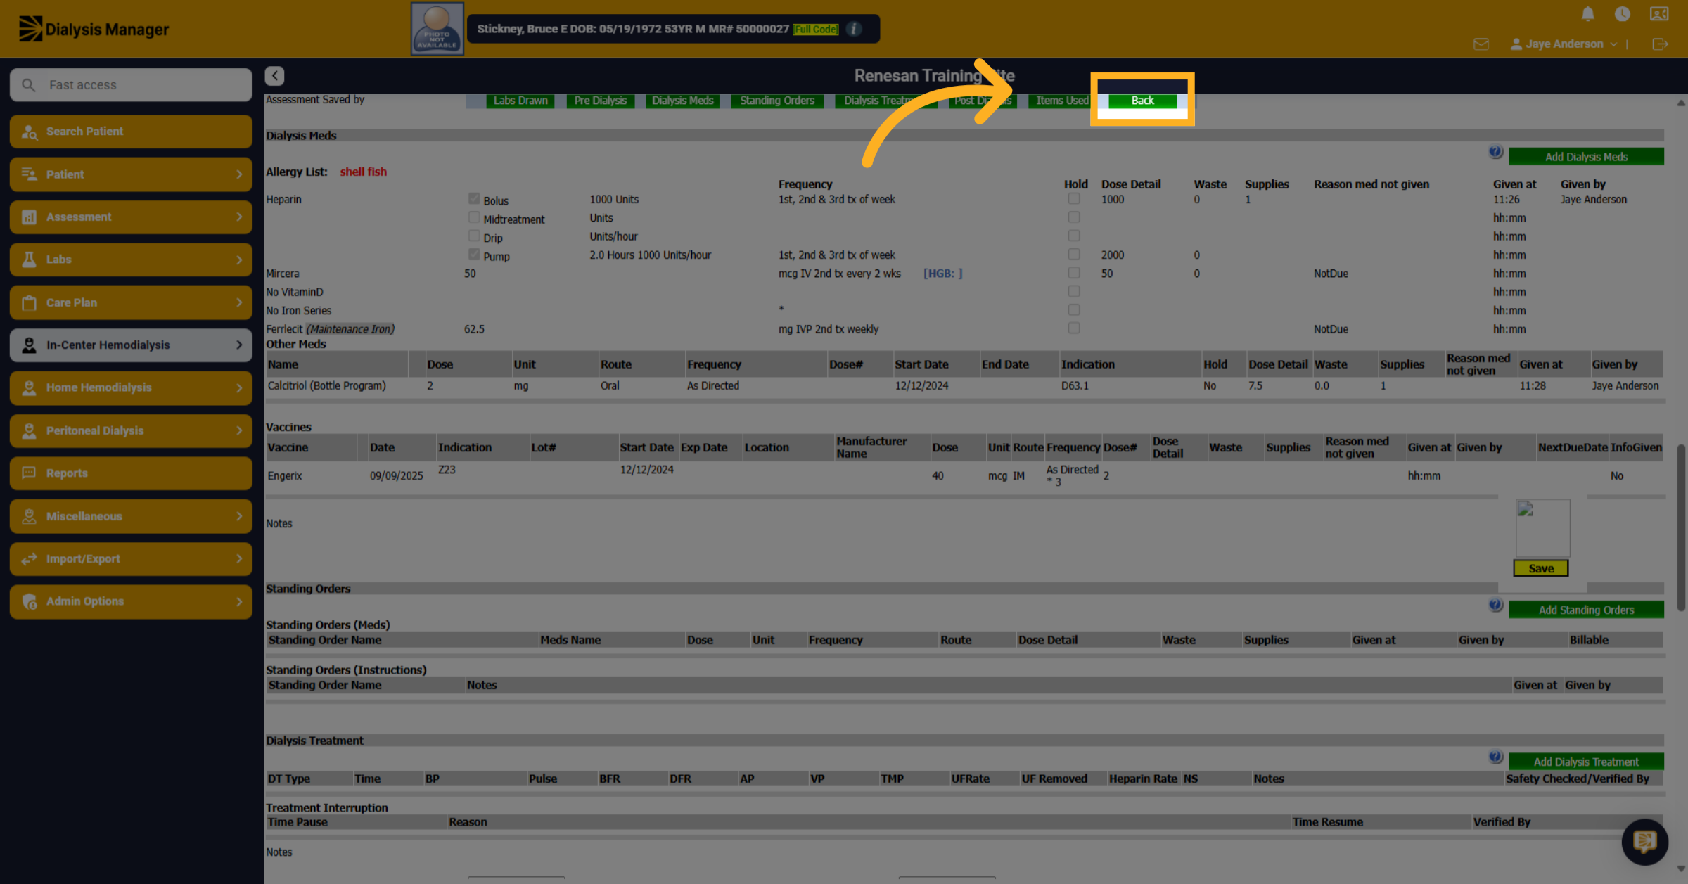This screenshot has height=884, width=1688.
Task: Click the logout icon next to user name
Action: point(1660,44)
